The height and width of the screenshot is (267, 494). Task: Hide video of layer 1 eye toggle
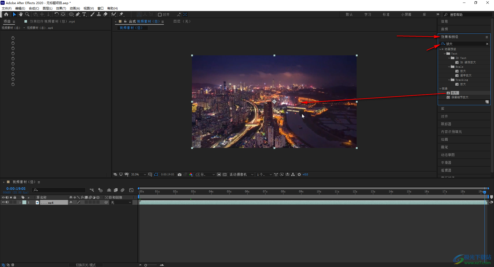click(x=3, y=202)
